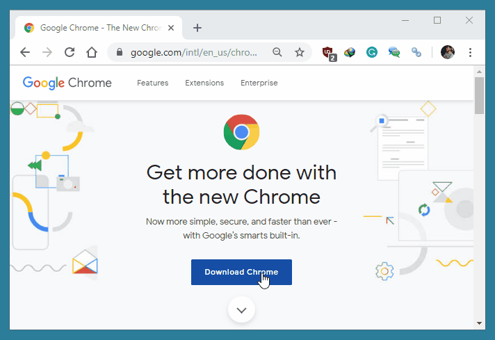
Task: Minimize the Chrome window
Action: pyautogui.click(x=405, y=21)
